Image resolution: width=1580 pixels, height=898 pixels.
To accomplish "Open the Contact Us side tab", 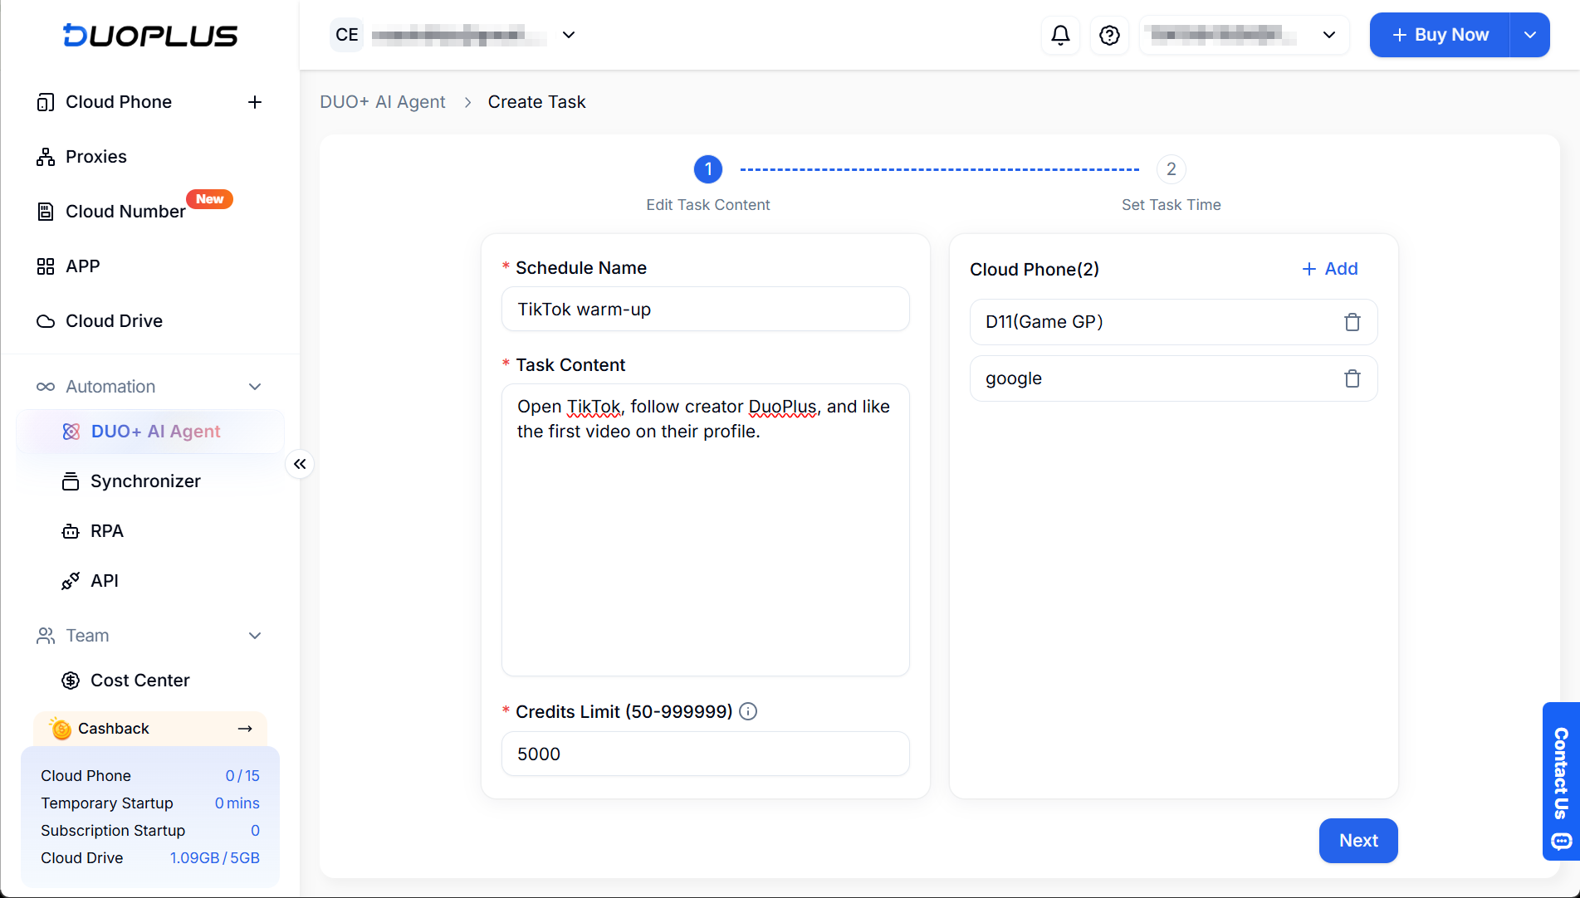I will pos(1561,782).
